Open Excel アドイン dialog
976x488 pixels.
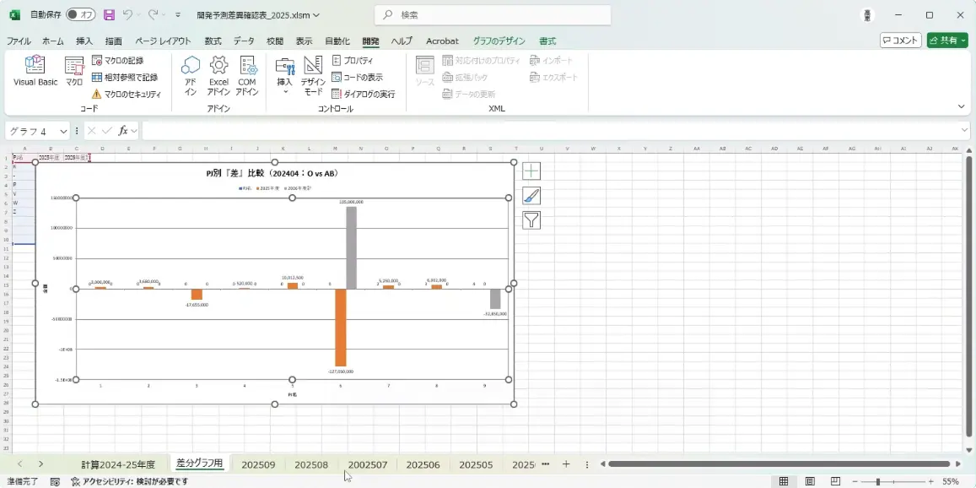218,75
